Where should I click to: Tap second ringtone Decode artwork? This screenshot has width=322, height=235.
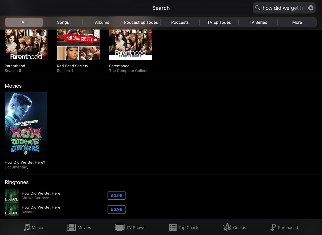pyautogui.click(x=12, y=210)
